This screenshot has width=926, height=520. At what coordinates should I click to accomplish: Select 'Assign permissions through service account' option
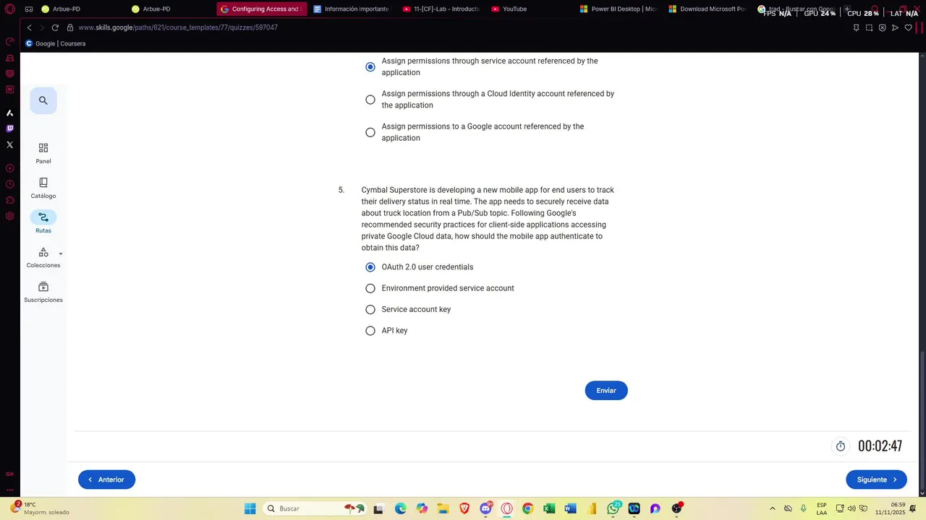(x=370, y=66)
